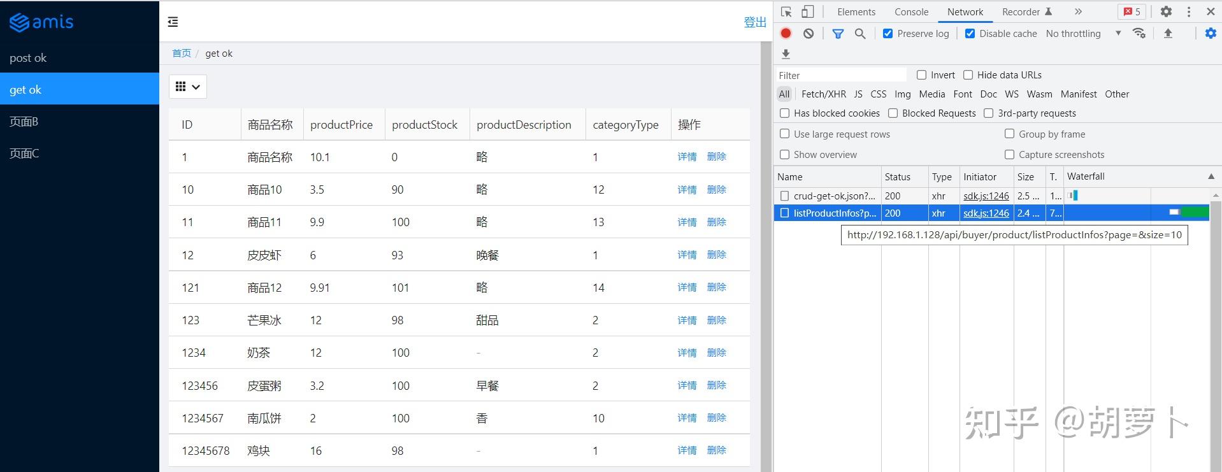Show more DevTools tabs chevron

click(x=1078, y=11)
